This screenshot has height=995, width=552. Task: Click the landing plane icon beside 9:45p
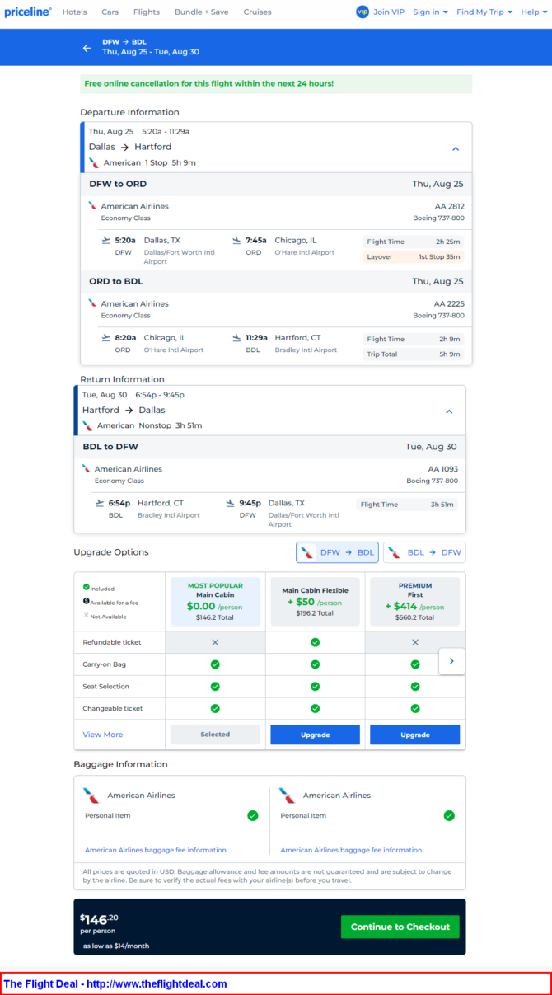[x=231, y=502]
